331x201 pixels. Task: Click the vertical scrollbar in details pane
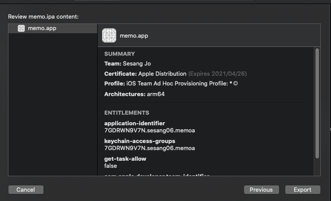[317, 103]
